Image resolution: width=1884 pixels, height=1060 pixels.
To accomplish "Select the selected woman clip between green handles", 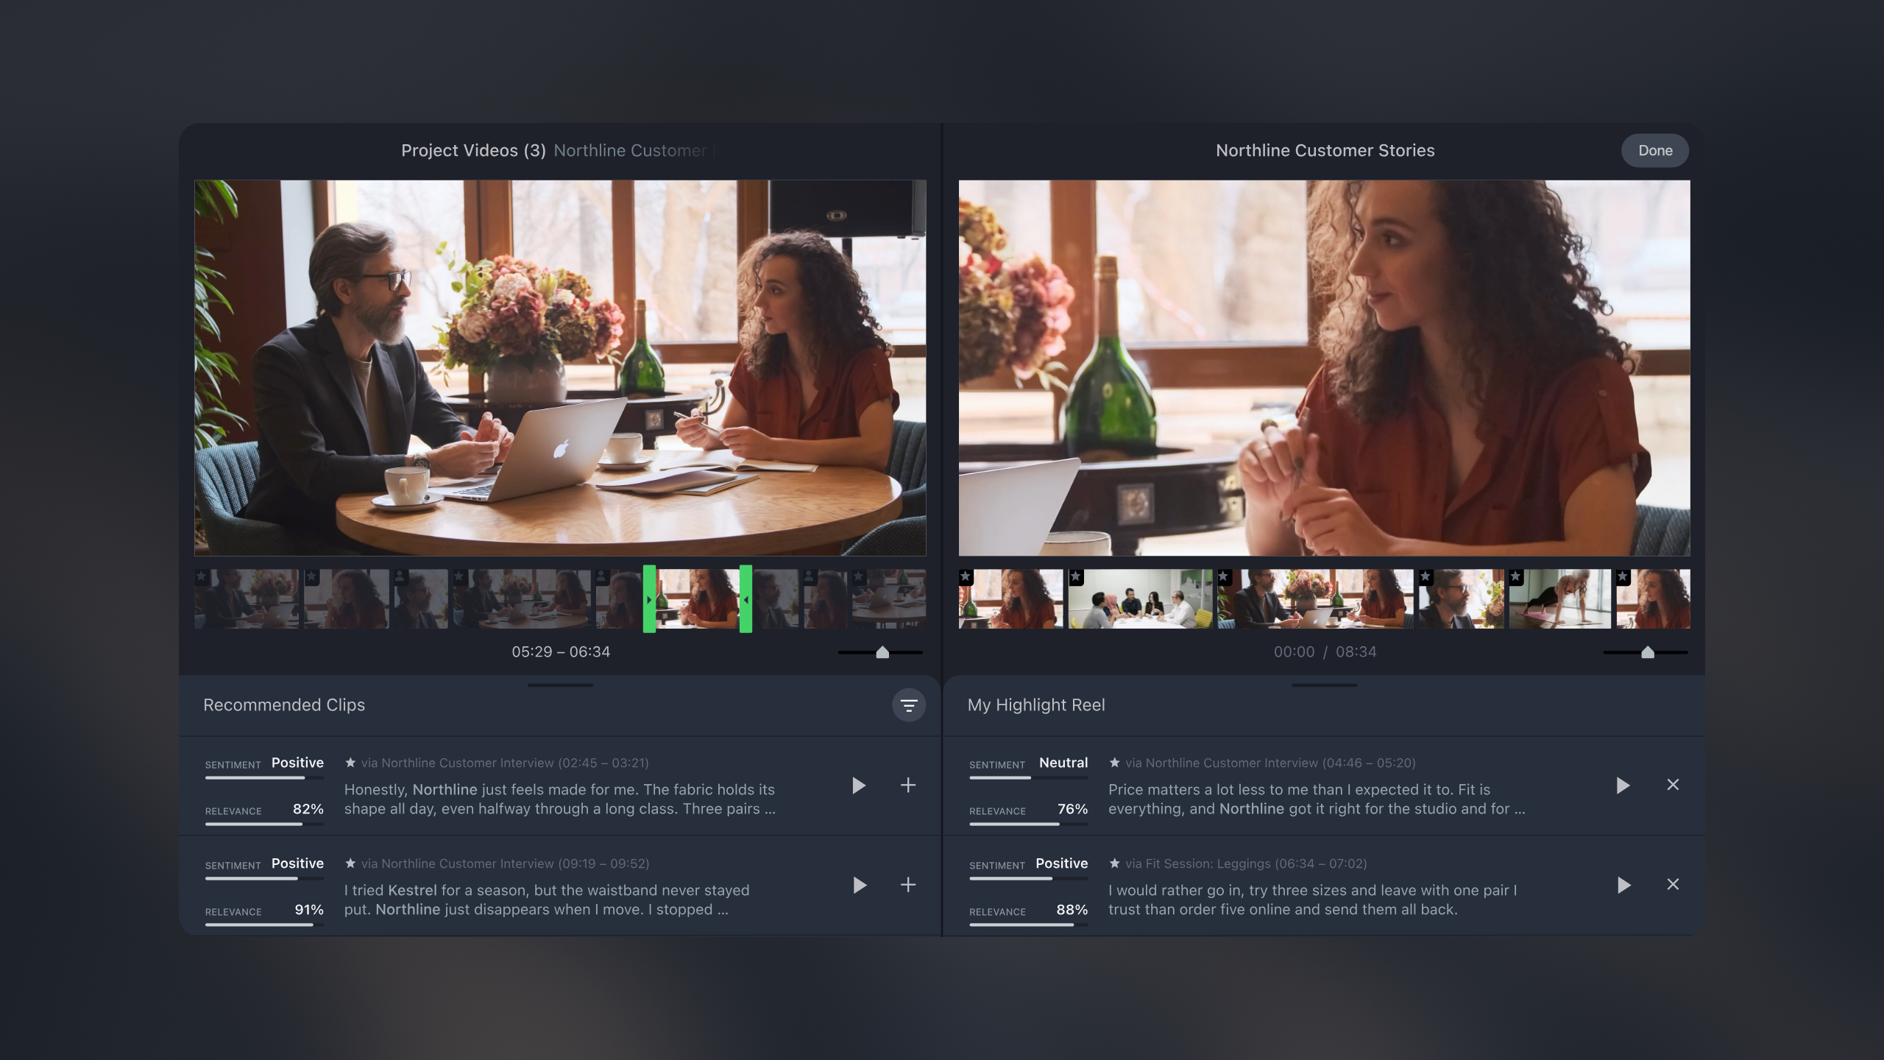I will [698, 599].
